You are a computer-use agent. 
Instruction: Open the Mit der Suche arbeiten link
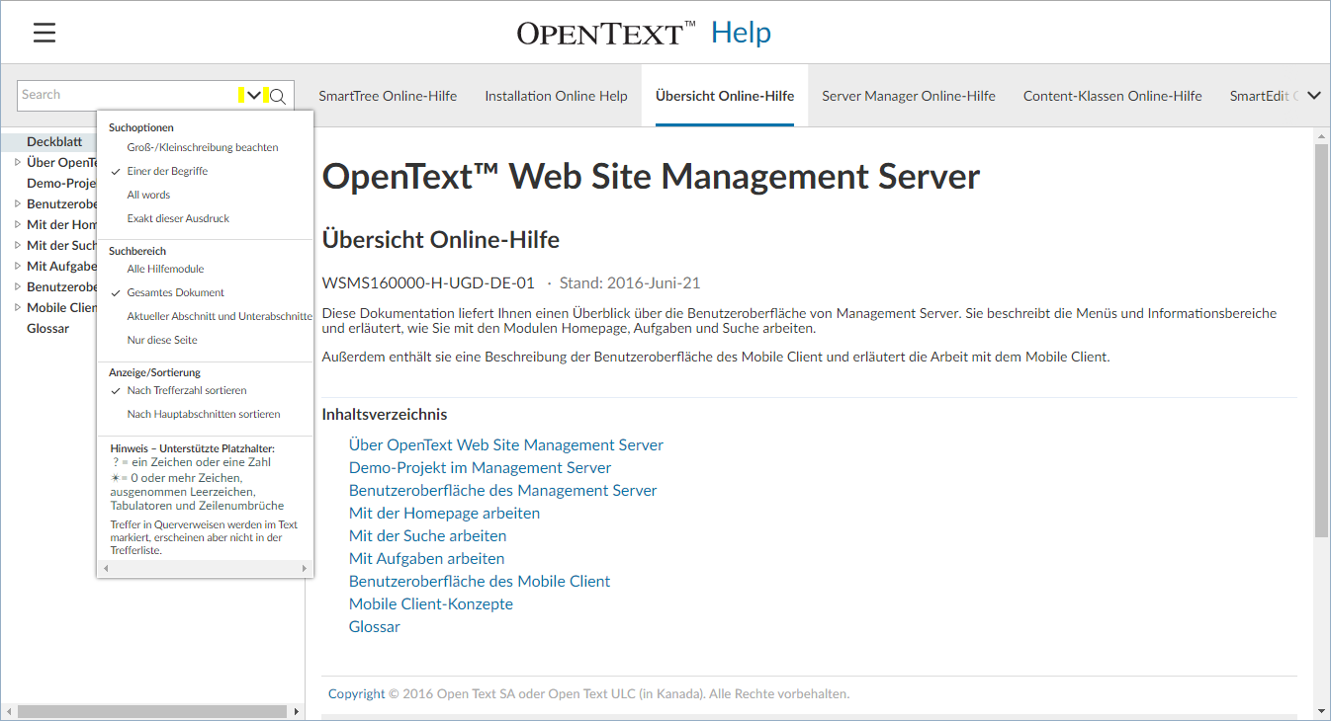click(427, 535)
